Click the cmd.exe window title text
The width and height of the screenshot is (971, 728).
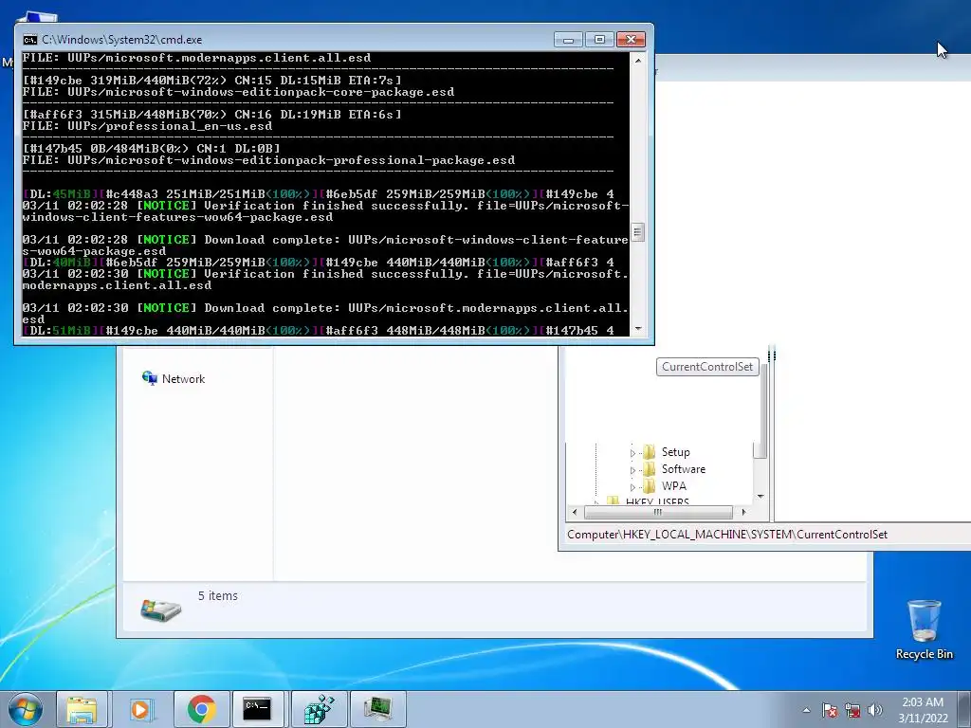122,40
